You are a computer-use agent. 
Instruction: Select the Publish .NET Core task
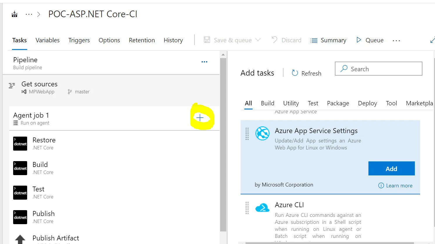pos(43,217)
